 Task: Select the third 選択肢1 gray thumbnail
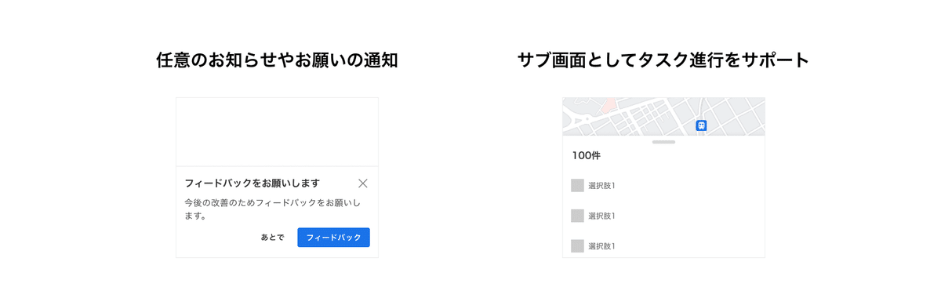[x=577, y=245]
